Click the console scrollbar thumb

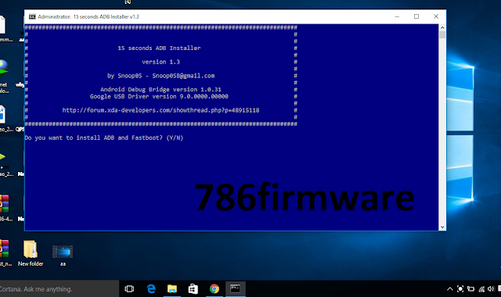[442, 34]
